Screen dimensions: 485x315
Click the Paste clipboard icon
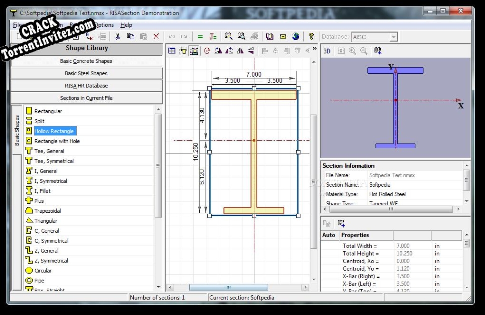pyautogui.click(x=143, y=36)
